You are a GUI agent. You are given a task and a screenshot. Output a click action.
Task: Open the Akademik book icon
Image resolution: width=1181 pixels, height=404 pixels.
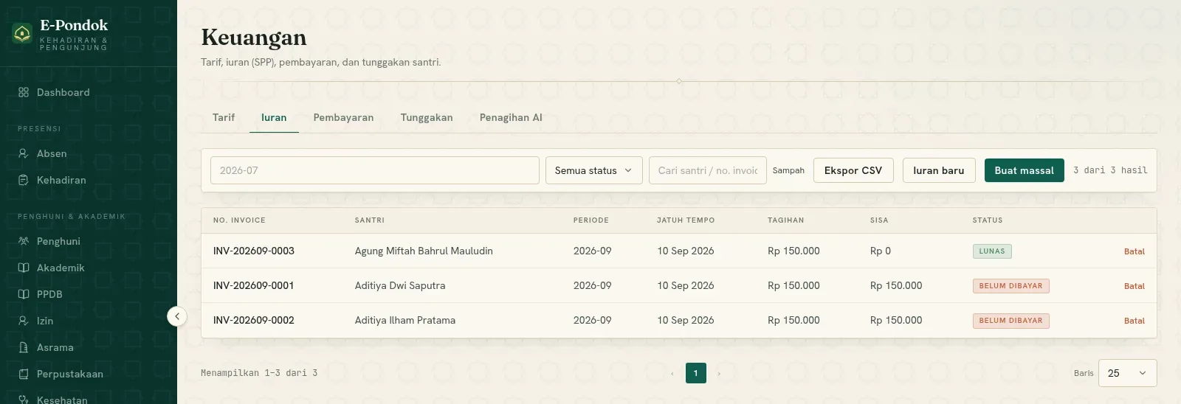point(24,268)
